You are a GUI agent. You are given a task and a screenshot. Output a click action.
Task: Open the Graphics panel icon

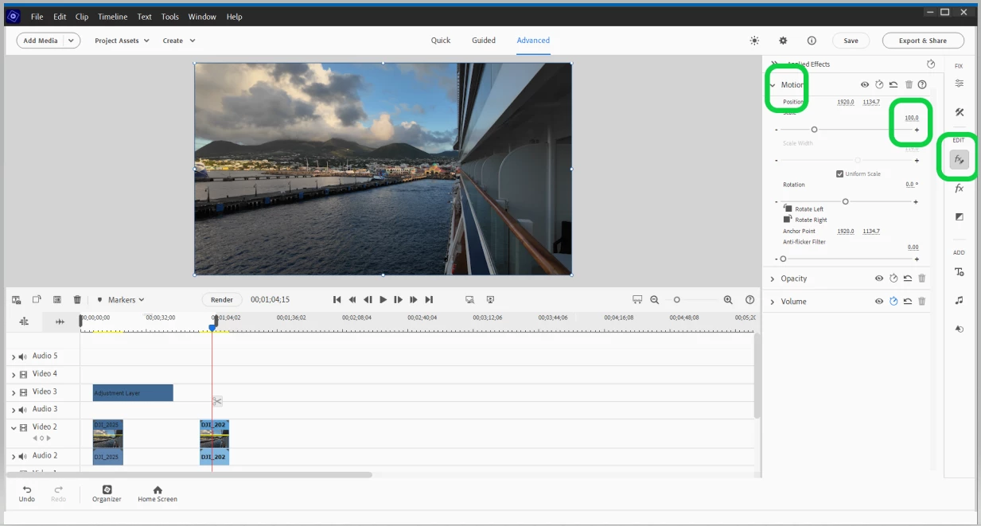click(x=959, y=329)
